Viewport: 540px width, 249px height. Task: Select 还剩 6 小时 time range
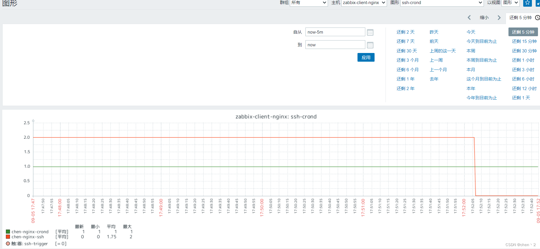(x=523, y=79)
